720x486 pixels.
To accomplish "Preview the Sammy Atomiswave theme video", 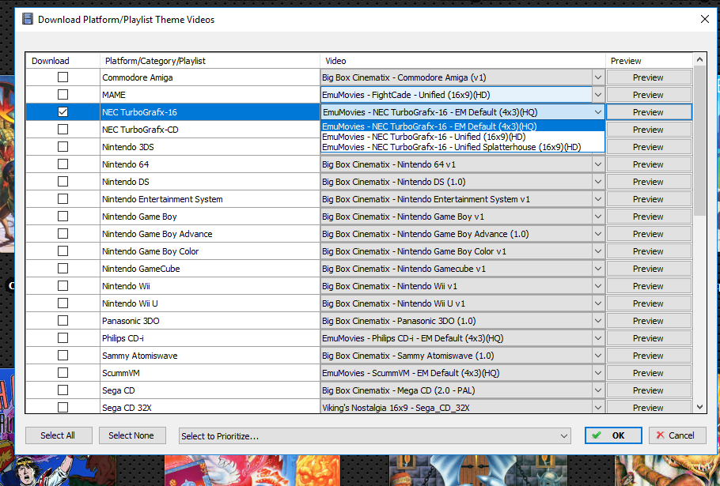I will click(x=649, y=356).
